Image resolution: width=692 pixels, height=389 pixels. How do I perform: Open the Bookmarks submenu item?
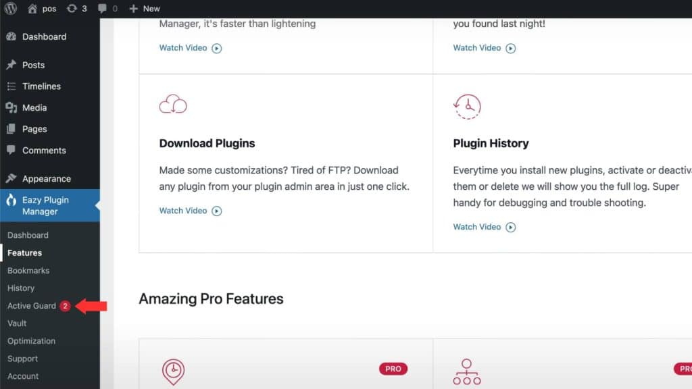[28, 270]
